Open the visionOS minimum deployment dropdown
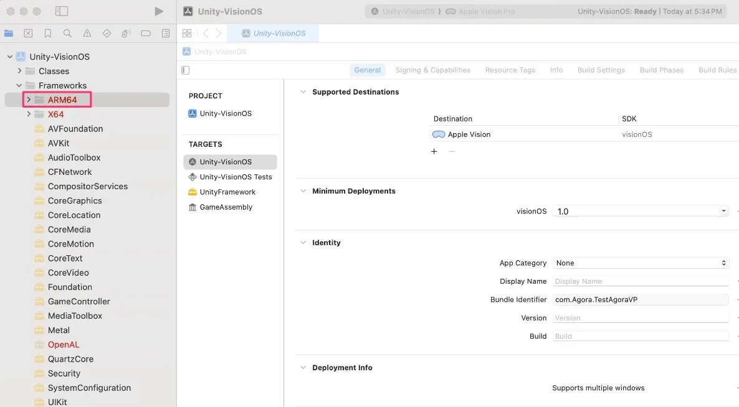739x407 pixels. click(640, 212)
